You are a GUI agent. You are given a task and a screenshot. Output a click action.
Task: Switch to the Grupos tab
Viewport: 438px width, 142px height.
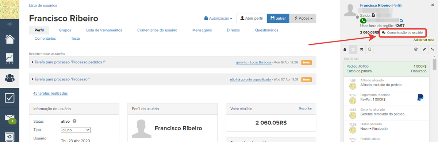click(65, 30)
